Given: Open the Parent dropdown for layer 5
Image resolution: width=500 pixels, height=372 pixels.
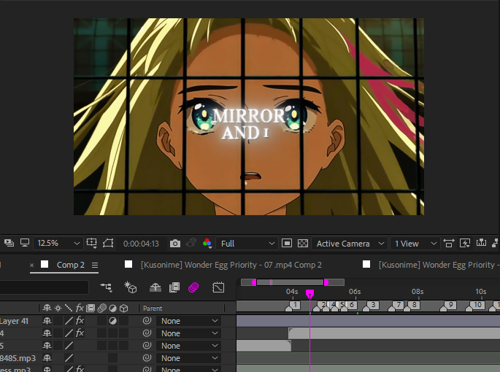Looking at the screenshot, I should 188,346.
